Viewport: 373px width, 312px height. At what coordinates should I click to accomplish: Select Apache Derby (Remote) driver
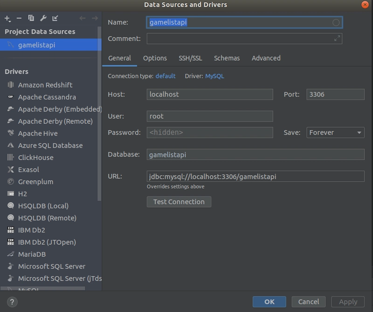[x=49, y=121]
